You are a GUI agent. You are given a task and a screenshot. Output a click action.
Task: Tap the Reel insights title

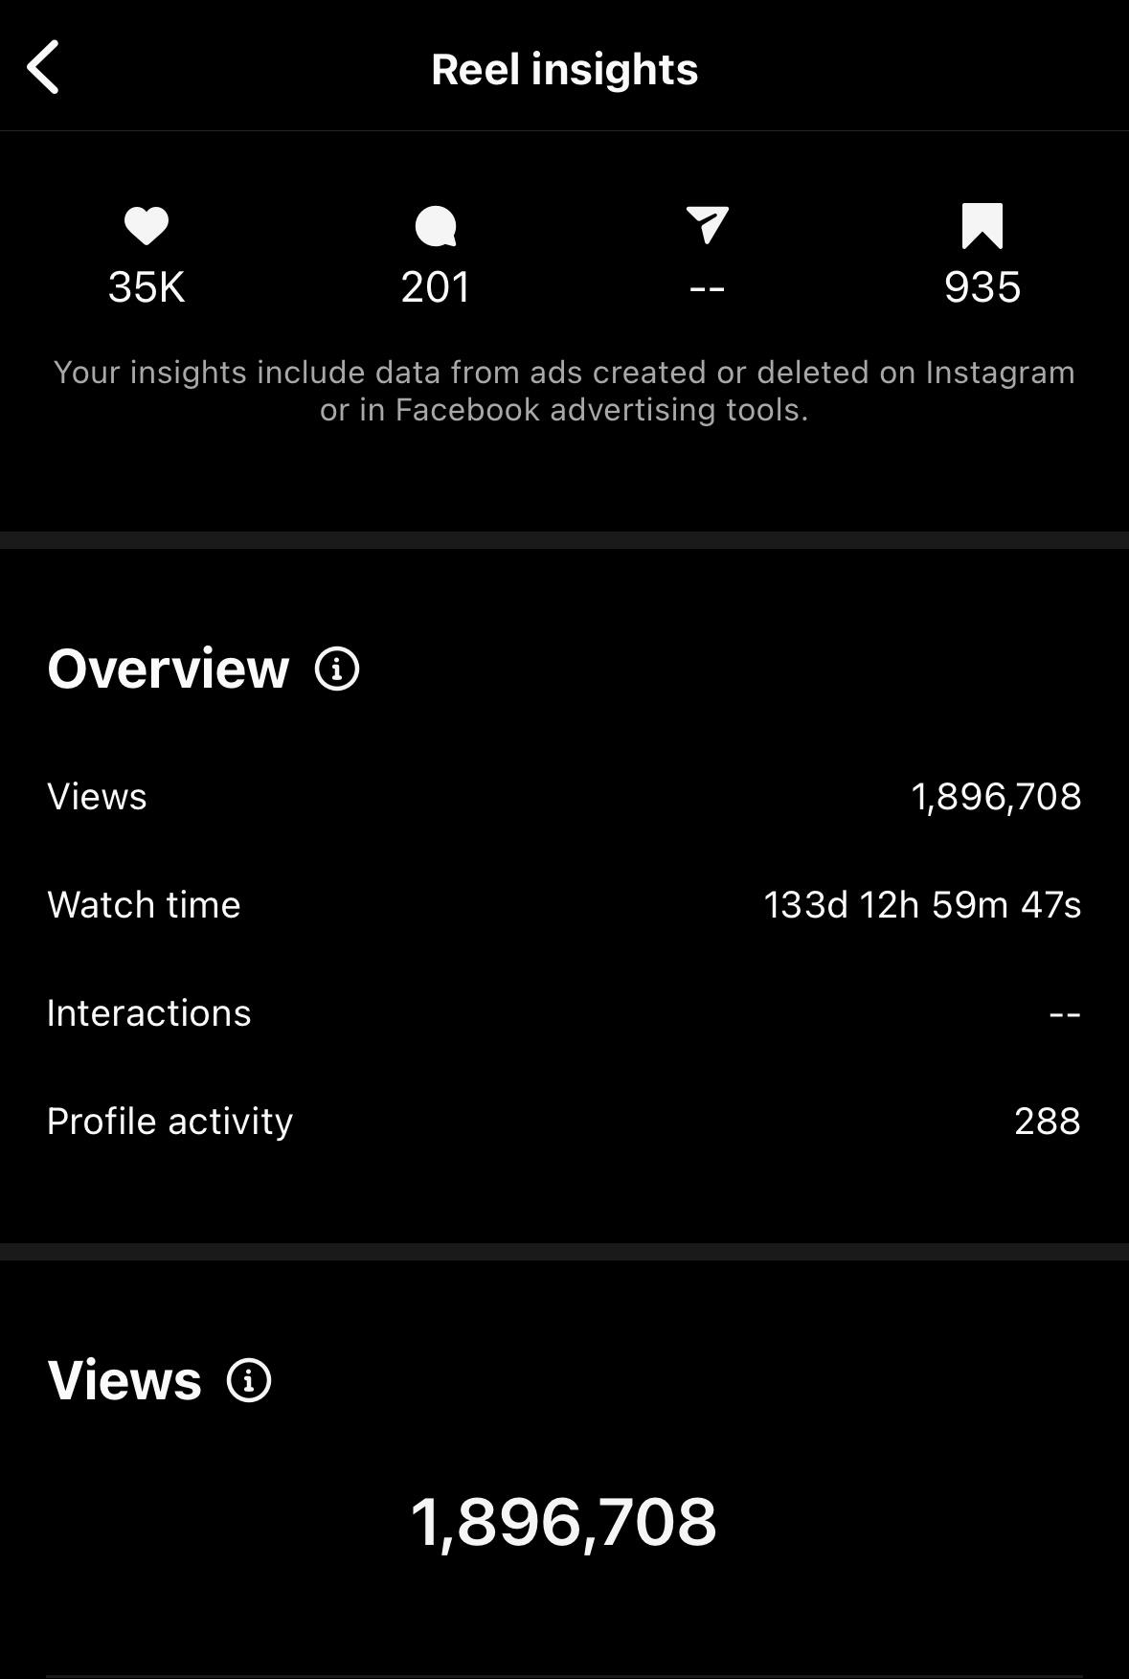coord(564,69)
